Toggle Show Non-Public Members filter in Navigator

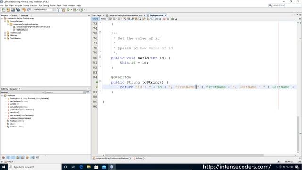point(17,157)
